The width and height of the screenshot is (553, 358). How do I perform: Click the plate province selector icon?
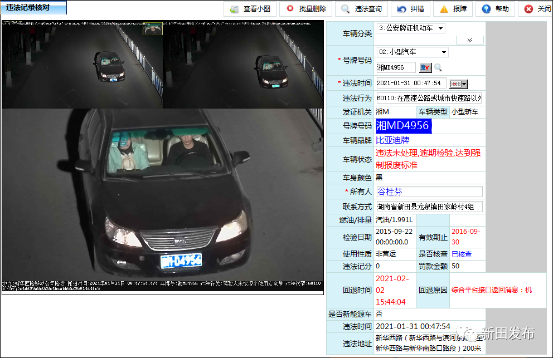pos(425,68)
